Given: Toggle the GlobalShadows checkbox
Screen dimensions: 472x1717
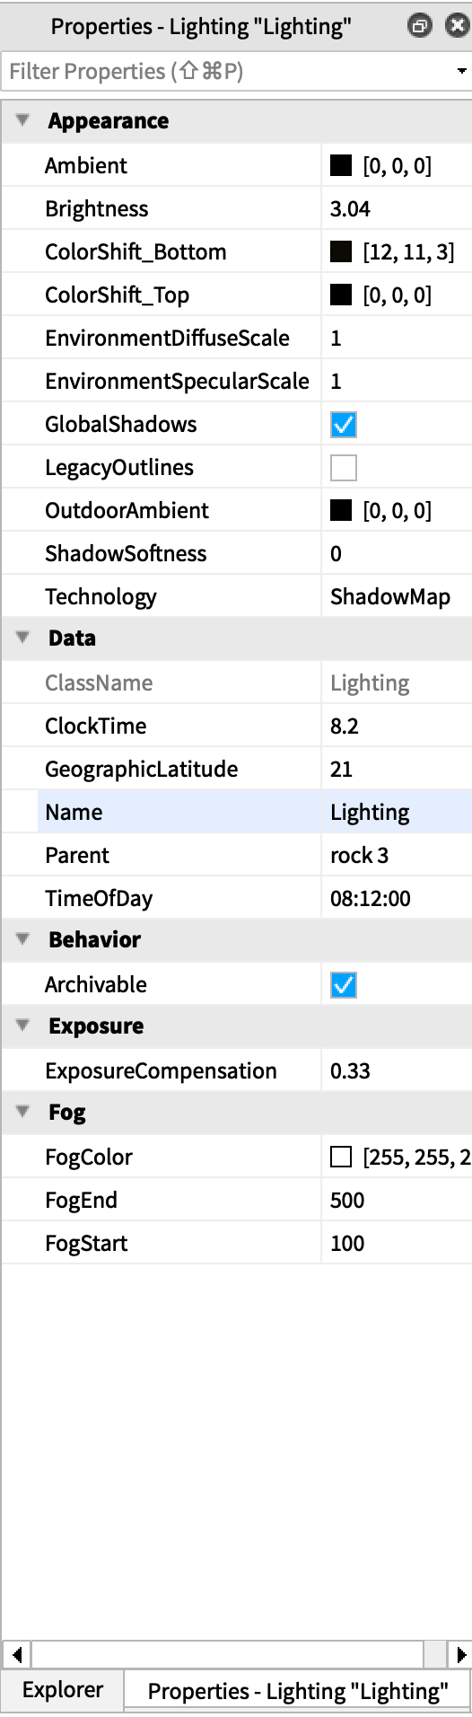Looking at the screenshot, I should pos(344,425).
